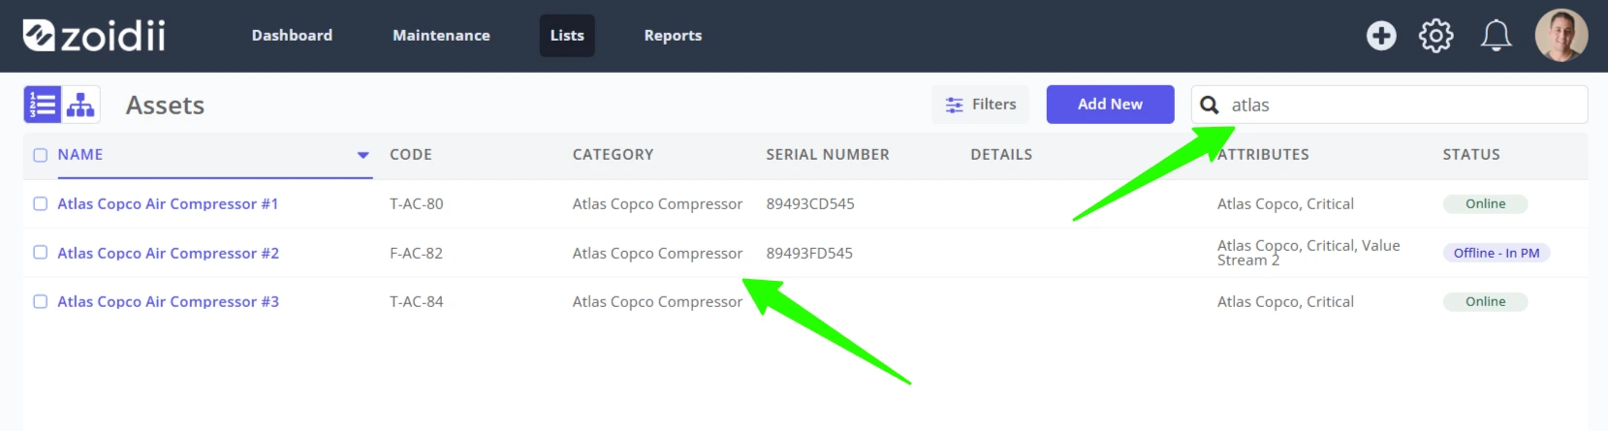Click category cell of row T-AC-80

tap(657, 203)
